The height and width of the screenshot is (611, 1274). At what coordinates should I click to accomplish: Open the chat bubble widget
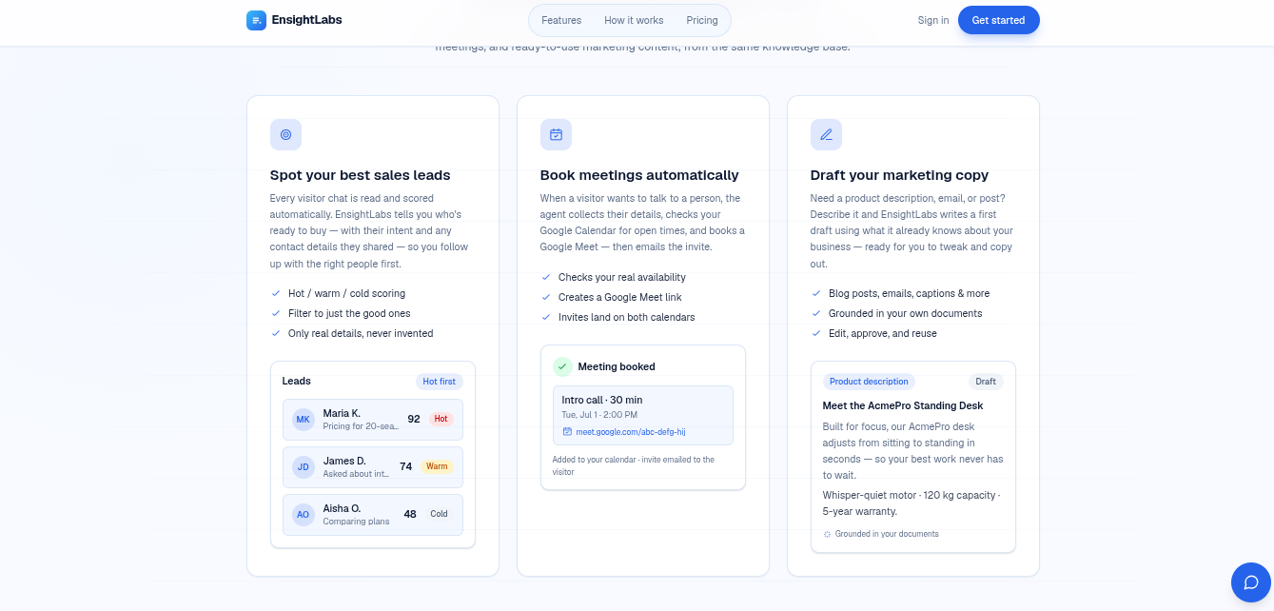(x=1251, y=582)
